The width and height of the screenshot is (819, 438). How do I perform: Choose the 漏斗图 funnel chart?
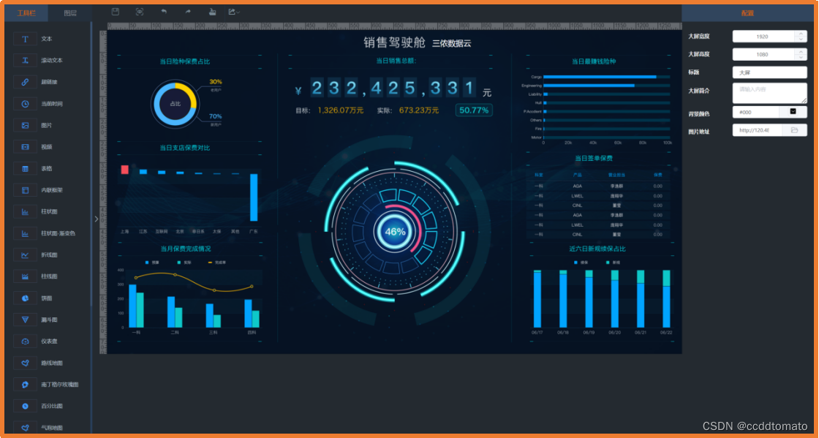25,320
